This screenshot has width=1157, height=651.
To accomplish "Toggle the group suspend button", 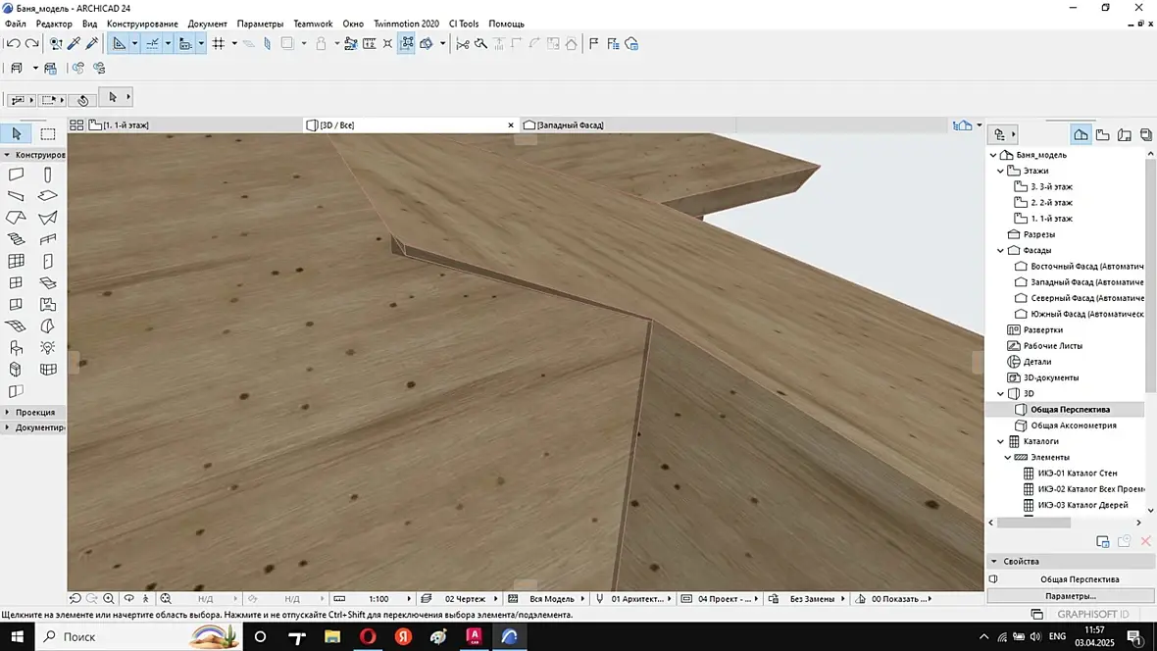I will click(x=406, y=43).
